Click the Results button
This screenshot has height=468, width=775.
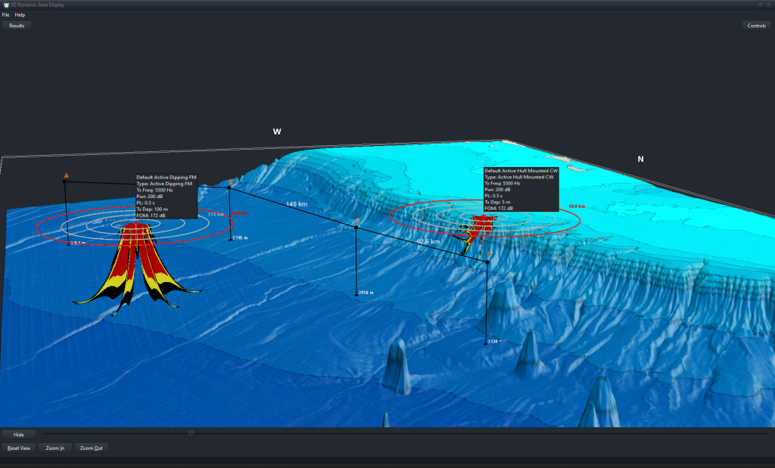click(x=16, y=26)
